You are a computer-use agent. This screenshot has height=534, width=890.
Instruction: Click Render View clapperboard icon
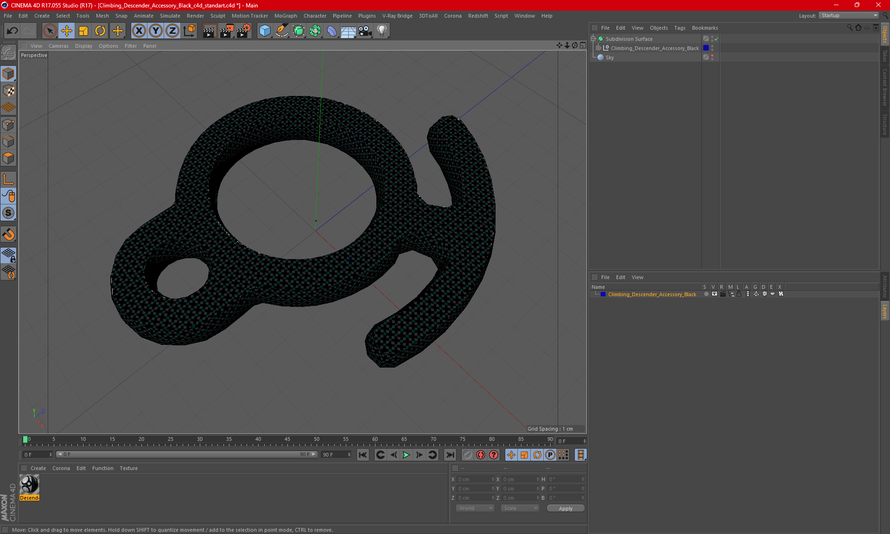tap(210, 31)
